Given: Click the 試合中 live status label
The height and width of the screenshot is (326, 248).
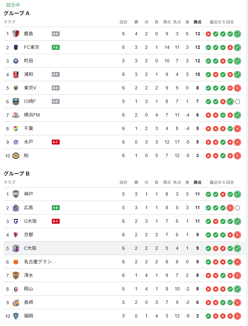Looking at the screenshot, I should [x=13, y=5].
